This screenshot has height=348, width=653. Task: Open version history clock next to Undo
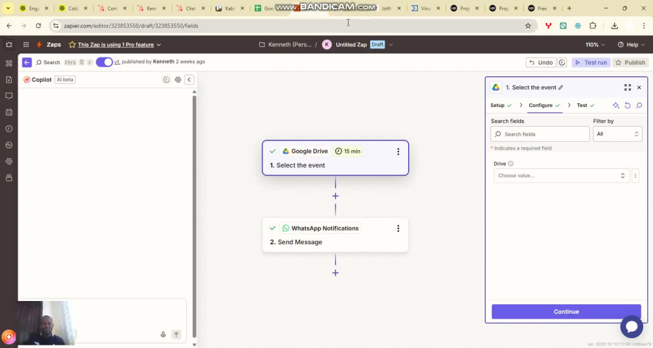coord(562,63)
